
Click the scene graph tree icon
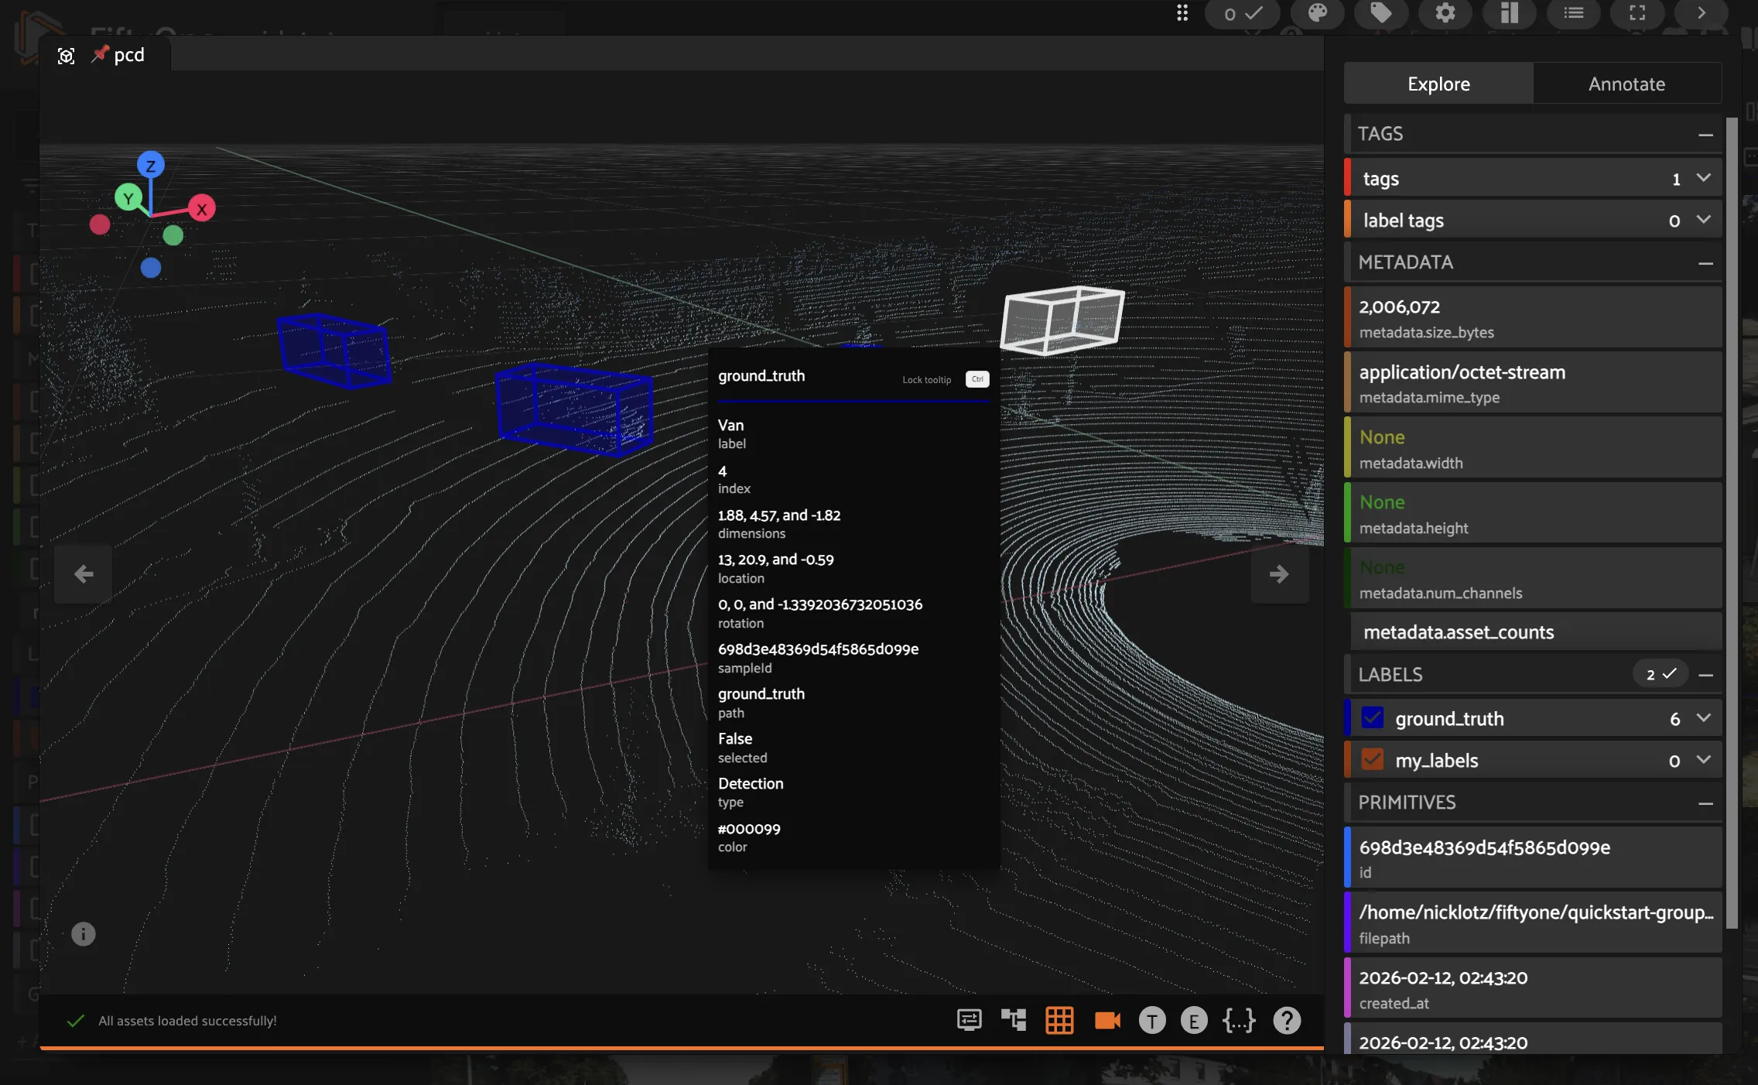coord(1014,1021)
